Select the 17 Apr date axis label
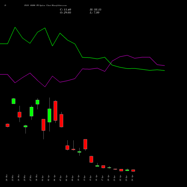Image resolution: width=187 pixels, height=187 pixels. coord(102,178)
